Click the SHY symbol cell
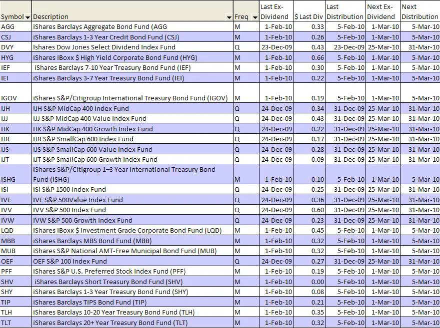This screenshot has height=328, width=440. 16,292
